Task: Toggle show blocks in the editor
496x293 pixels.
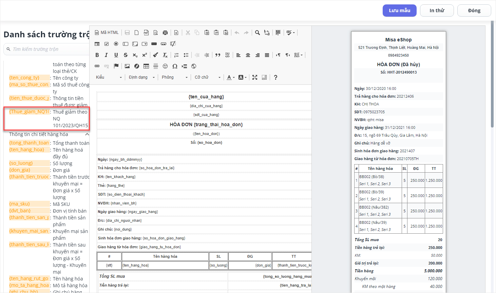Action: [x=264, y=77]
